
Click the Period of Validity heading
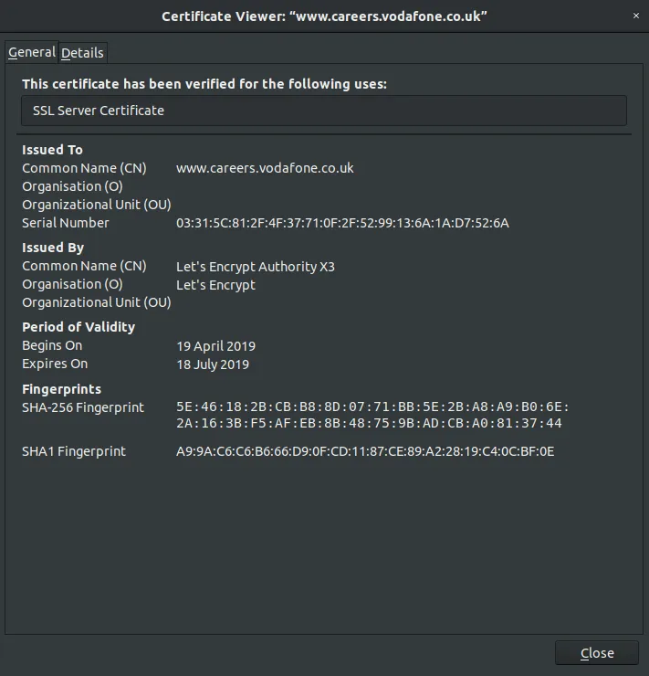pyautogui.click(x=79, y=327)
